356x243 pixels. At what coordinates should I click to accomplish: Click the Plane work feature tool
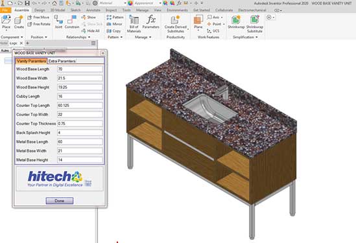point(198,22)
